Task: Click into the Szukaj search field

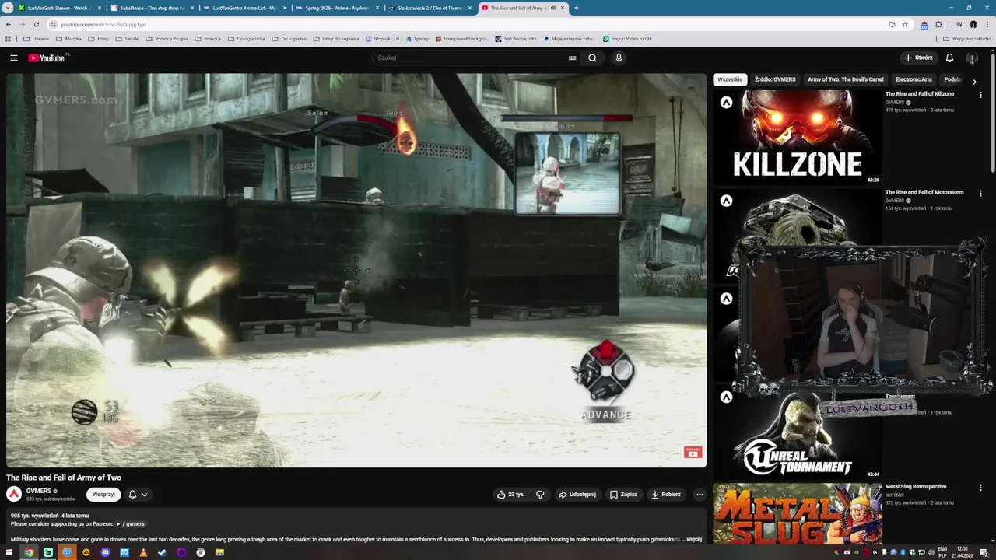Action: coord(471,58)
